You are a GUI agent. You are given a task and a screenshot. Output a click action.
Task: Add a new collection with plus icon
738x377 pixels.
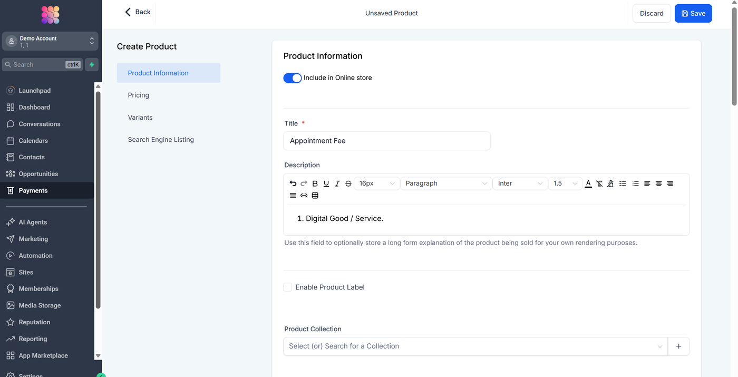point(678,346)
